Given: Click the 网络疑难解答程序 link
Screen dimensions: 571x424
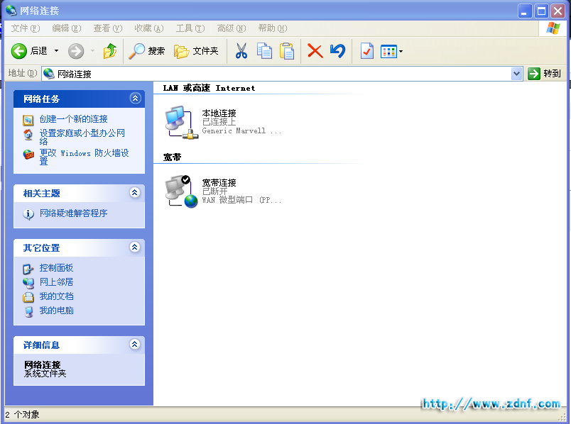Looking at the screenshot, I should click(x=74, y=213).
